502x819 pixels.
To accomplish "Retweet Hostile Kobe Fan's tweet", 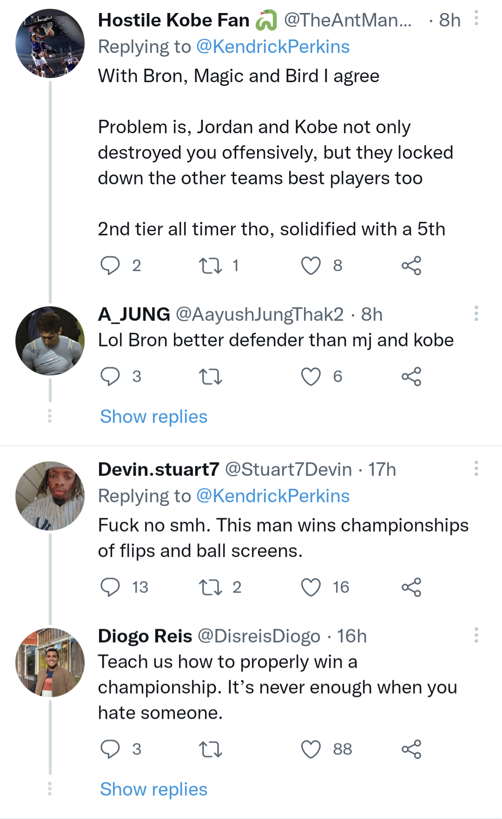I will 211,266.
